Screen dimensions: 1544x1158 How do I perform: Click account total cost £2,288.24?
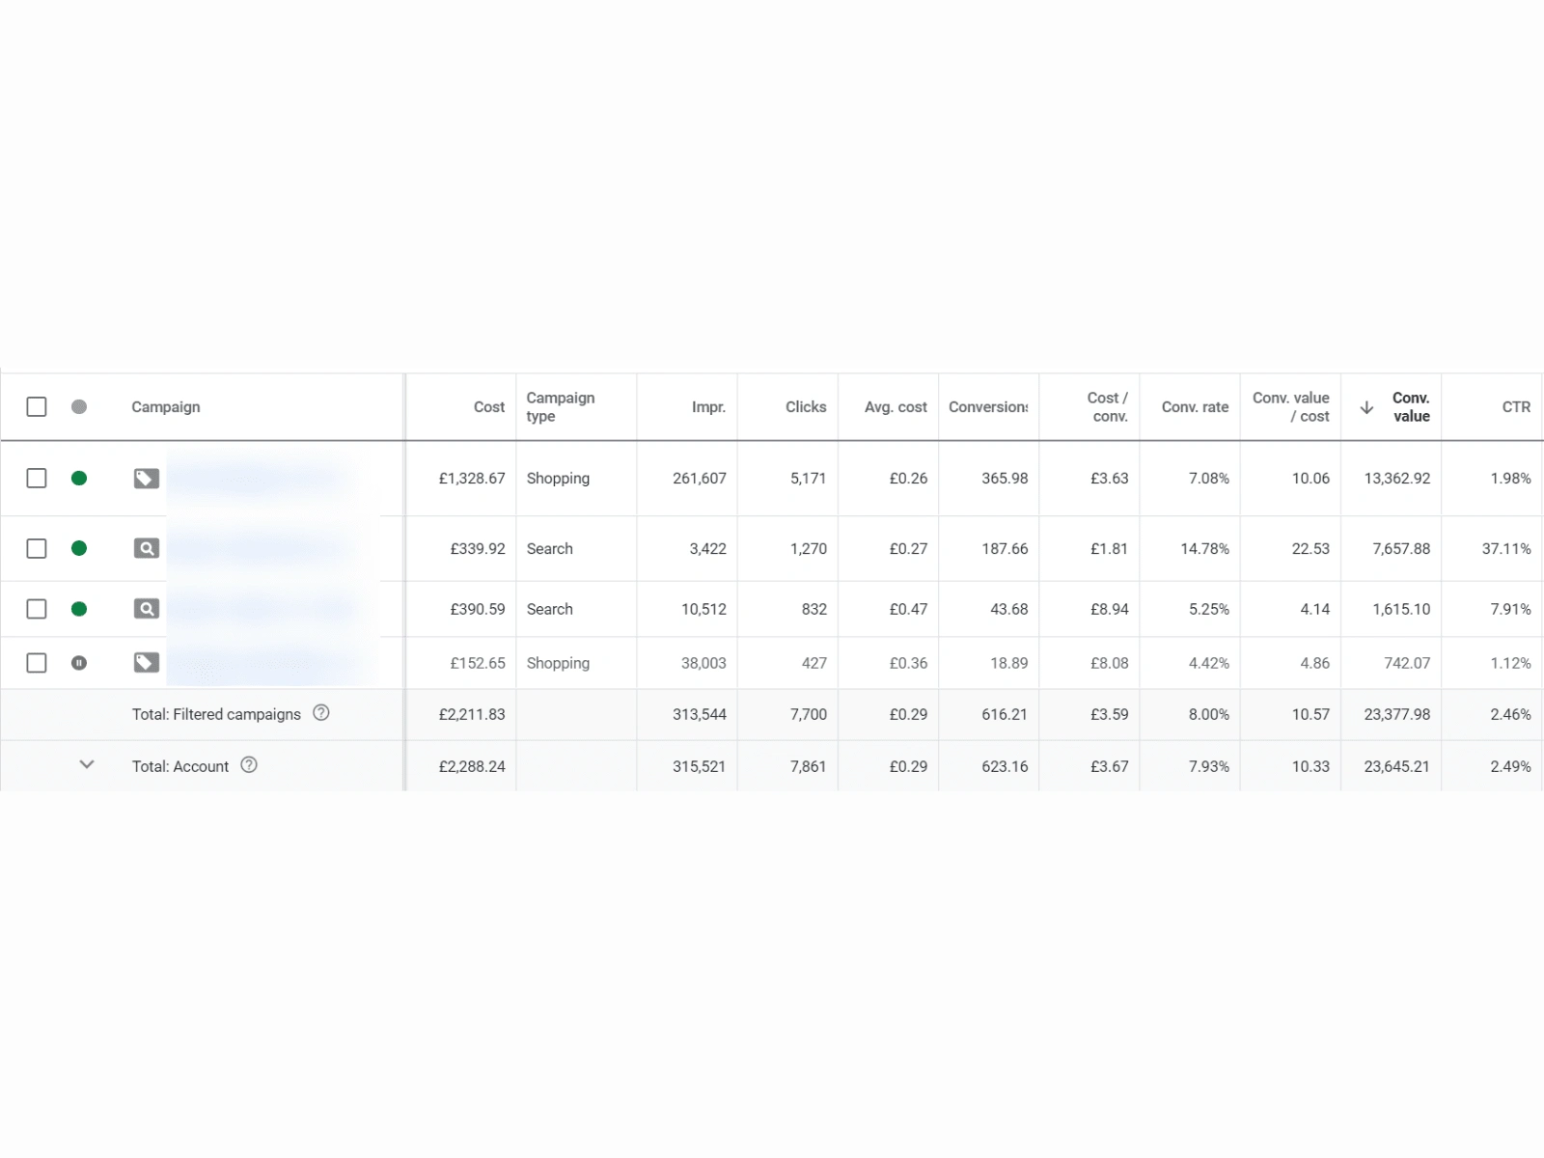click(472, 766)
